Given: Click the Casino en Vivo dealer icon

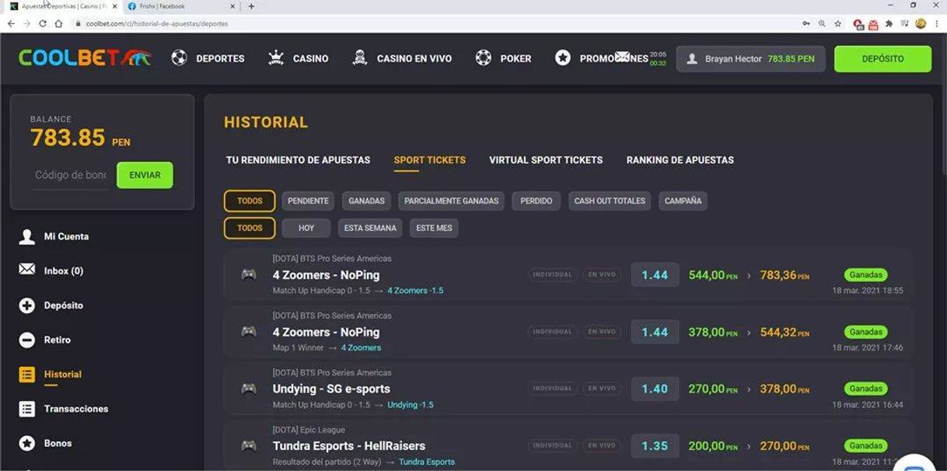Looking at the screenshot, I should 360,58.
